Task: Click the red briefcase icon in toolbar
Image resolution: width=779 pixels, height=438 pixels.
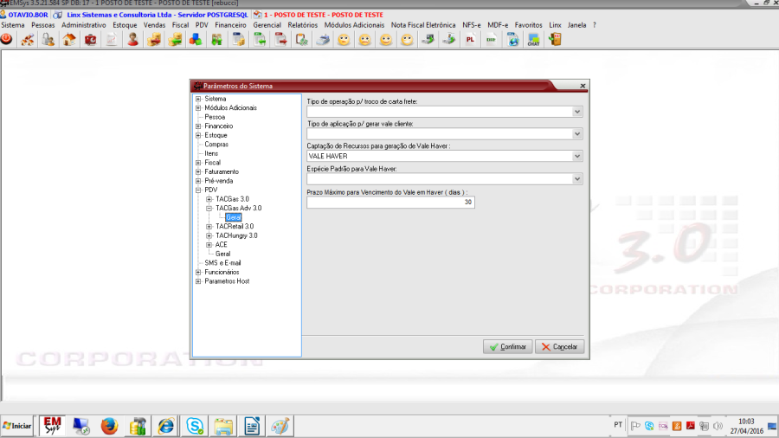Action: pos(90,39)
